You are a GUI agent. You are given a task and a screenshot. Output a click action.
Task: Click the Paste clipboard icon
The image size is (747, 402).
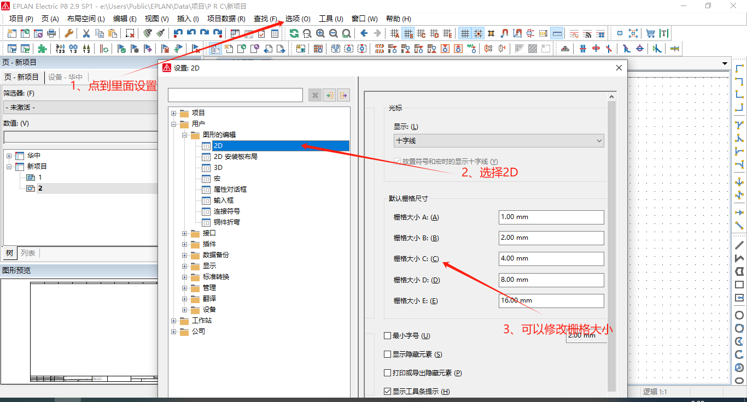pos(112,33)
